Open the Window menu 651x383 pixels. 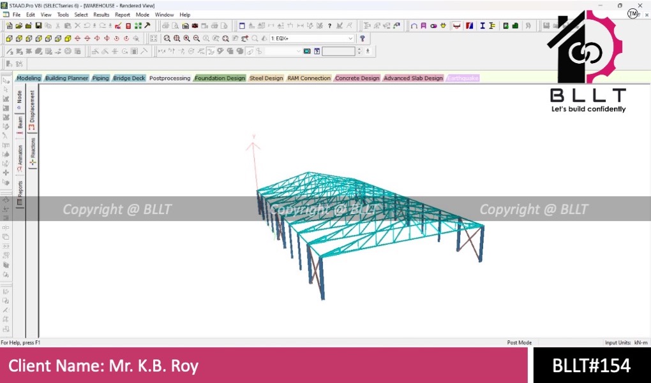(165, 15)
